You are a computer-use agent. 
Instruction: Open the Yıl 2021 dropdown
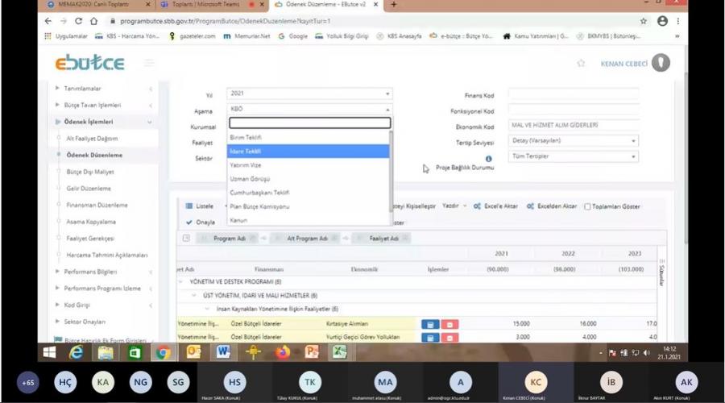point(309,93)
